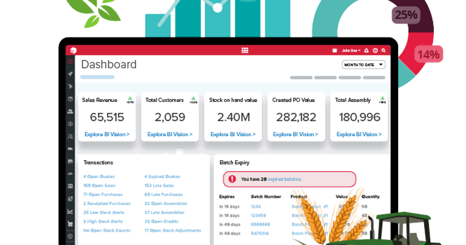466x245 pixels.
Task: Open the notifications bell
Action: point(367,51)
